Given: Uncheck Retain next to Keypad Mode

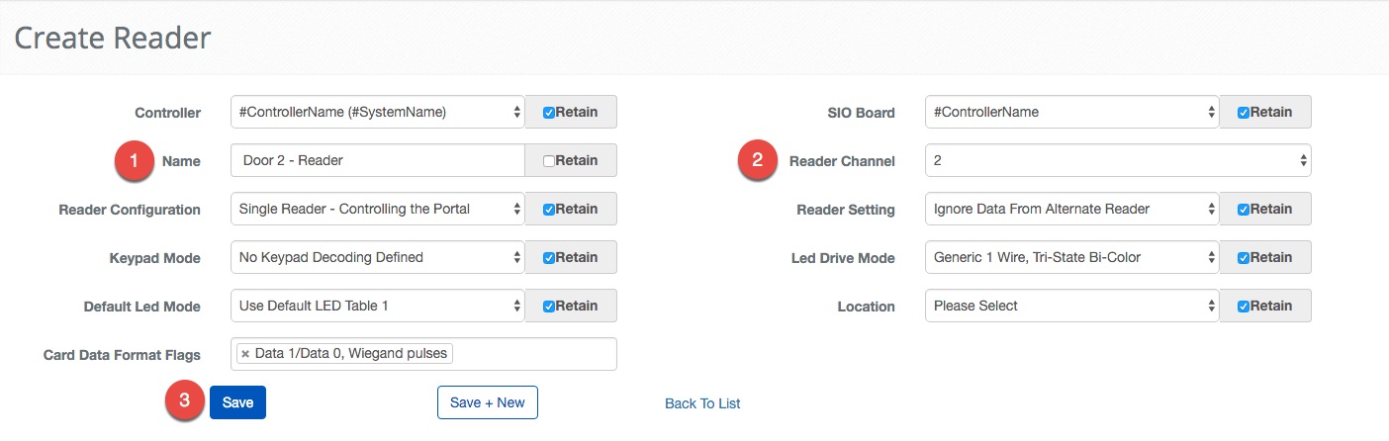Looking at the screenshot, I should click(549, 258).
